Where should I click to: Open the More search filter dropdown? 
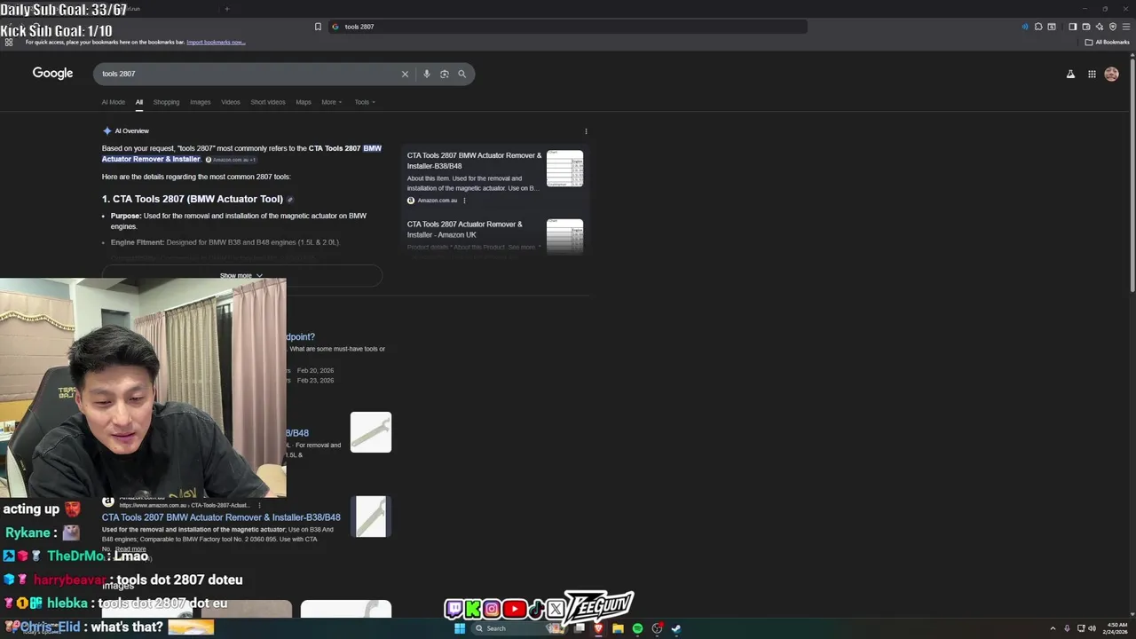331,102
